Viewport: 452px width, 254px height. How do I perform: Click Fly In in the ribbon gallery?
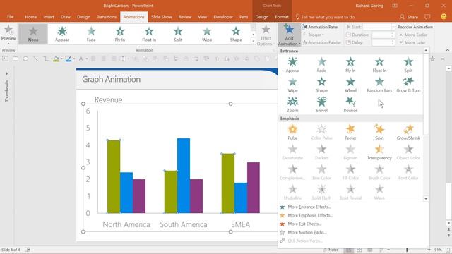[120, 34]
